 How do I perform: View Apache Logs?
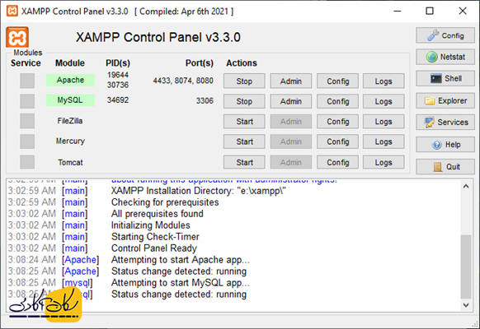pos(384,81)
